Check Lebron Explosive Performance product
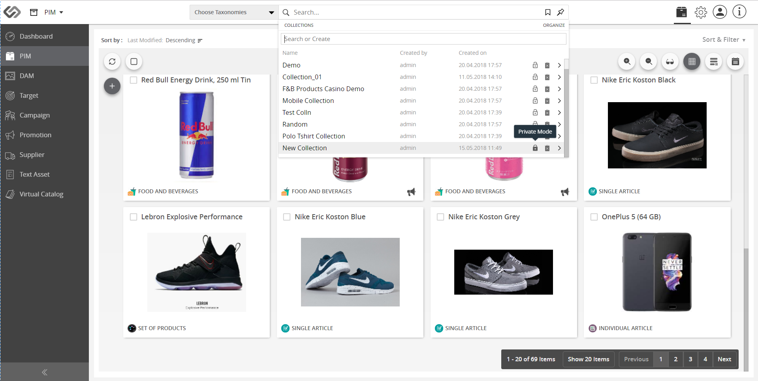Image resolution: width=758 pixels, height=381 pixels. 134,217
